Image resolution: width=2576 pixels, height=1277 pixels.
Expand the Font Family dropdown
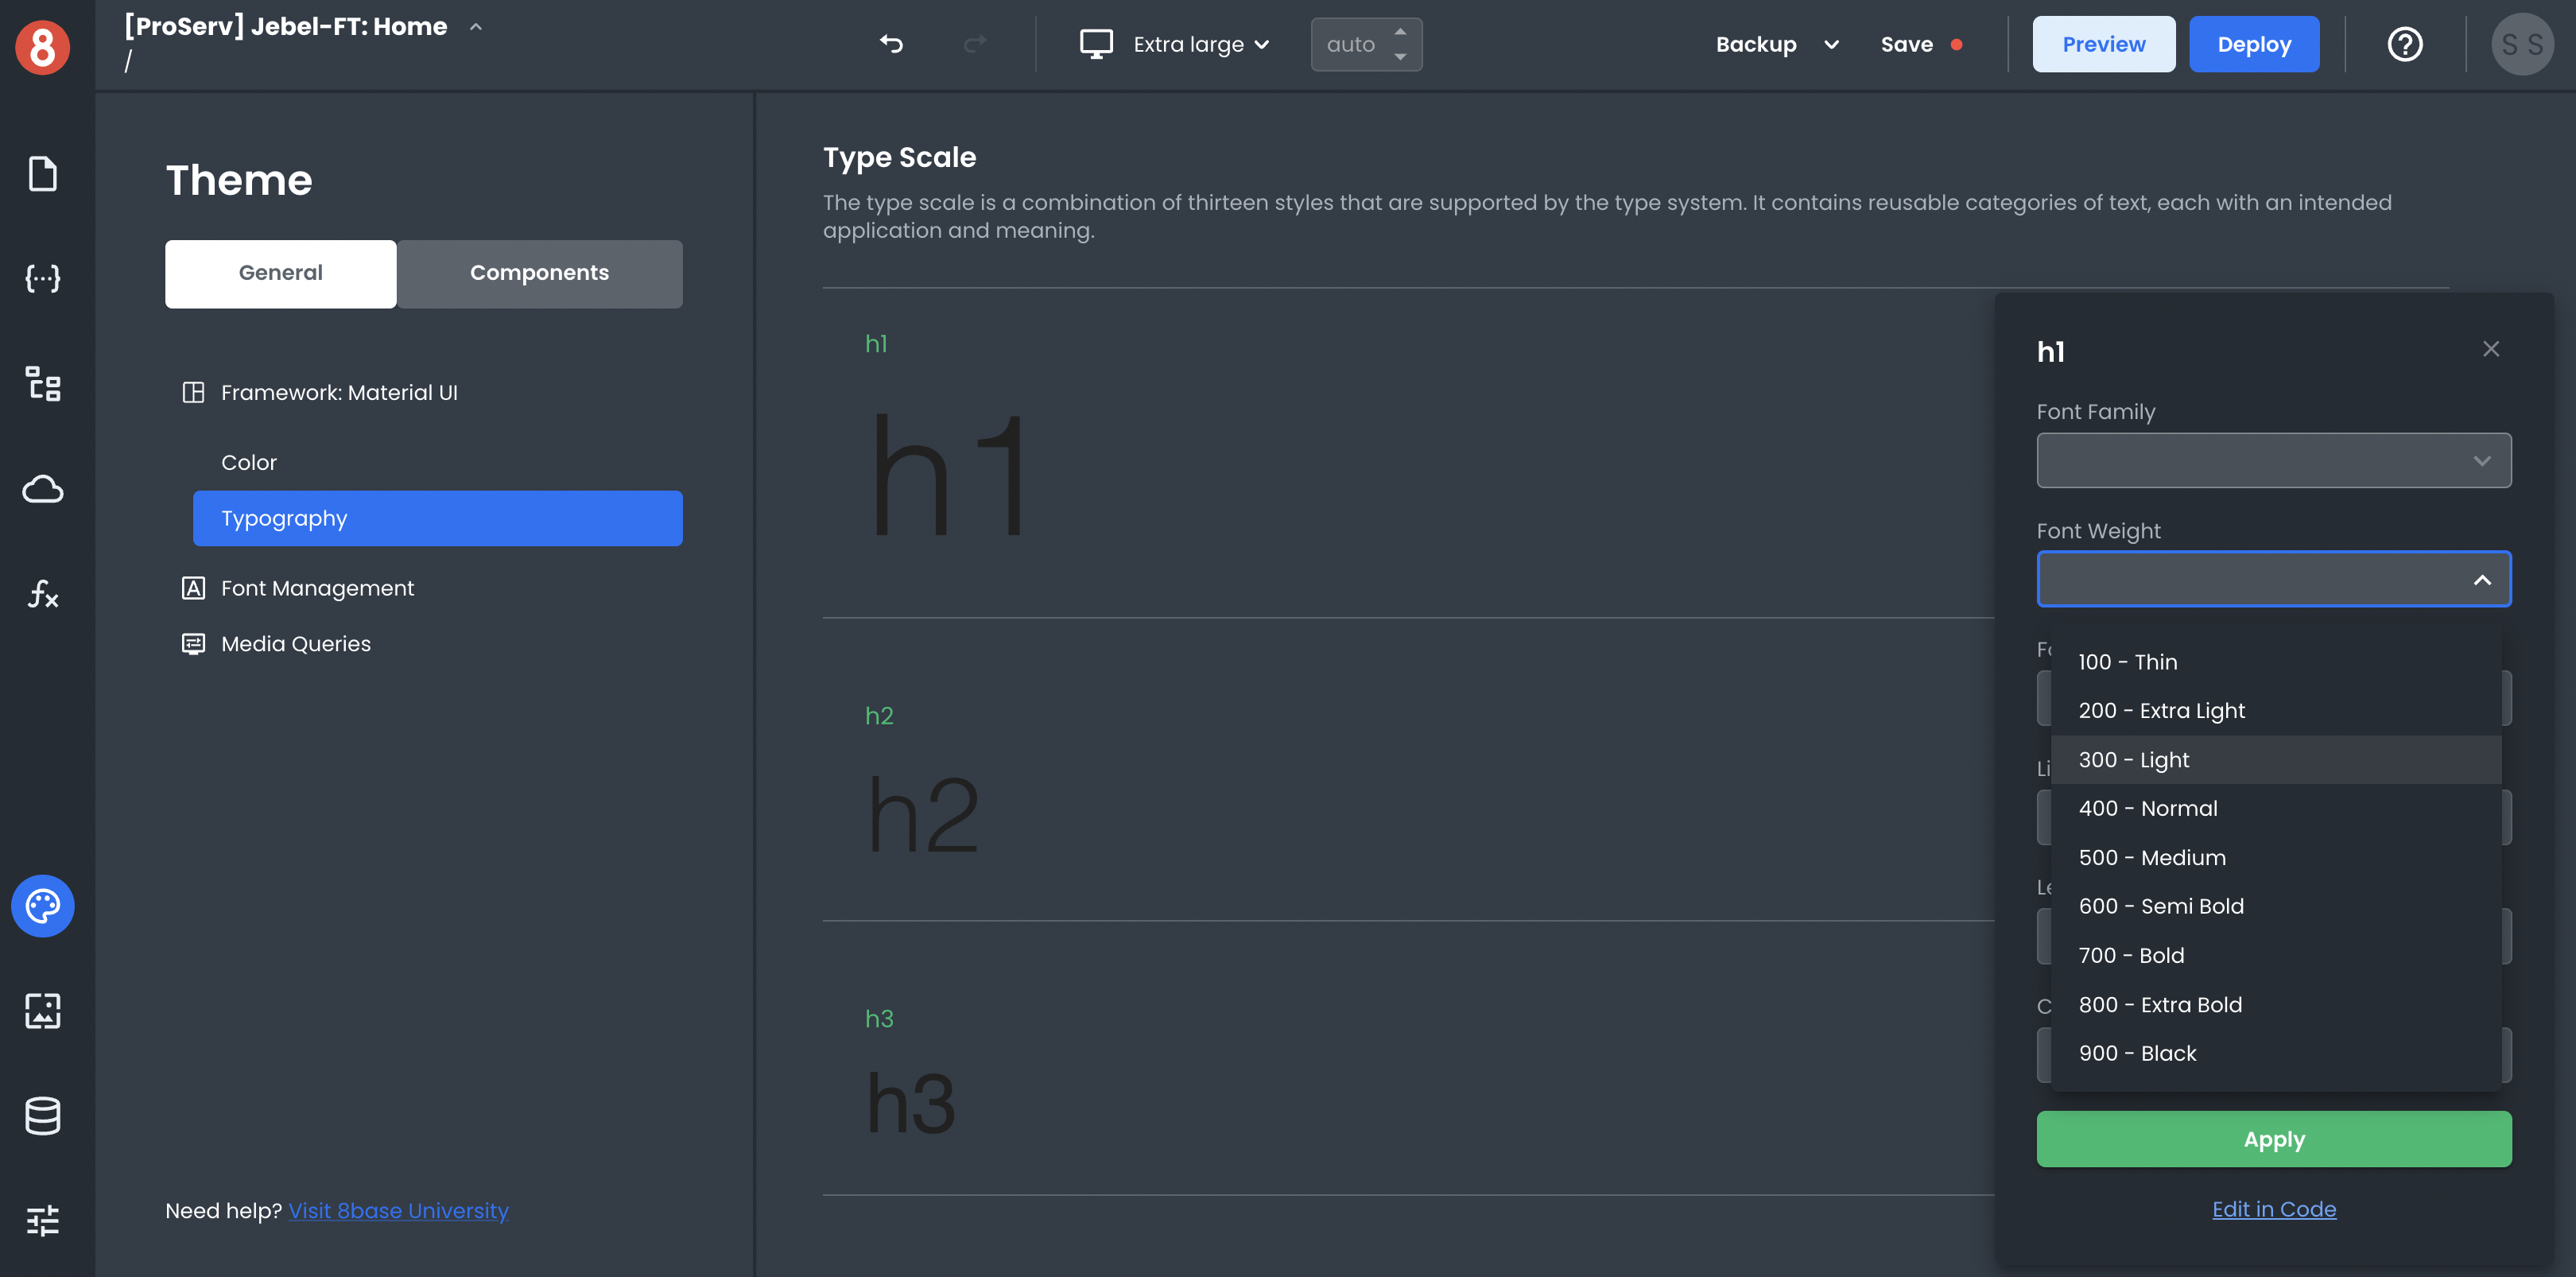pos(2273,460)
